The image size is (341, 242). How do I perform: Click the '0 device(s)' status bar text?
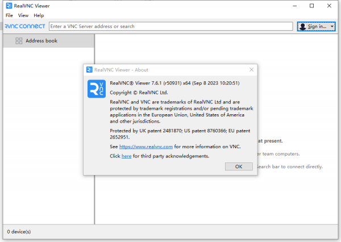pos(19,232)
